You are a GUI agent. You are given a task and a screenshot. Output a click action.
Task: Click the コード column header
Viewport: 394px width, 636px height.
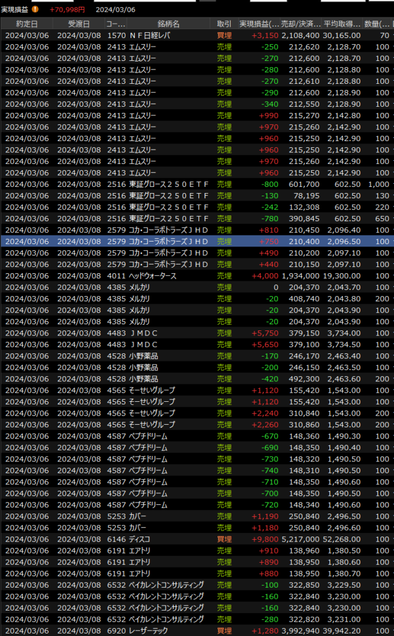[116, 24]
